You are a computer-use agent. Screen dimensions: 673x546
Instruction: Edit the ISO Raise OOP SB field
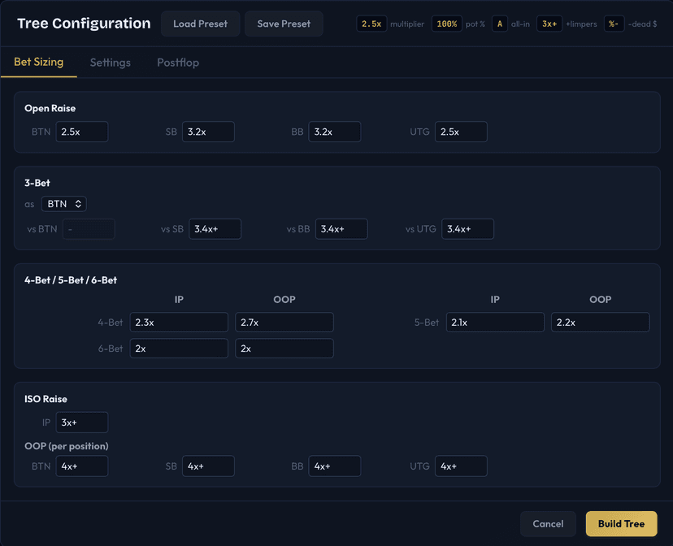[x=208, y=466]
